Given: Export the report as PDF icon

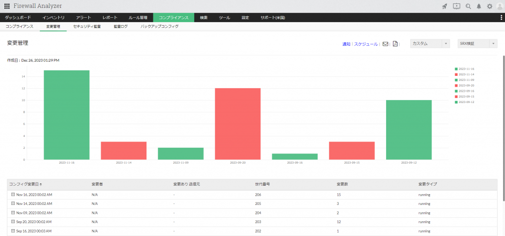Looking at the screenshot, I should pyautogui.click(x=395, y=44).
